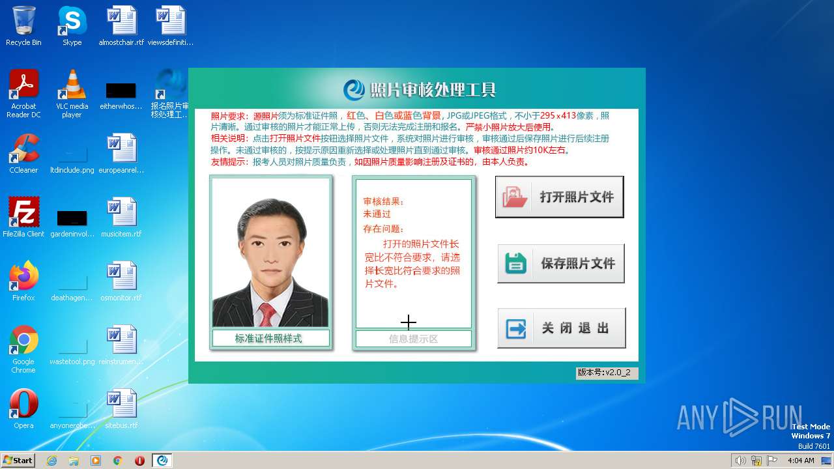Launch Internet Explorer from the taskbar
The height and width of the screenshot is (469, 834).
(x=51, y=460)
